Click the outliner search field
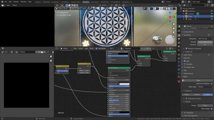The width and height of the screenshot is (214, 120). pyautogui.click(x=197, y=5)
